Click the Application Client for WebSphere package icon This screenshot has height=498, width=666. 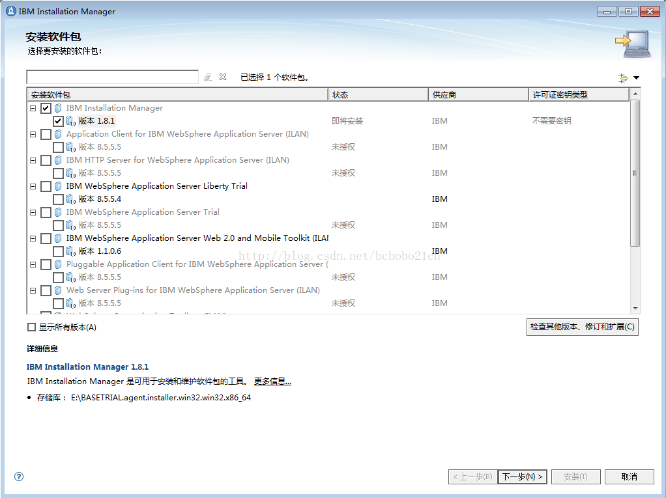[x=58, y=134]
